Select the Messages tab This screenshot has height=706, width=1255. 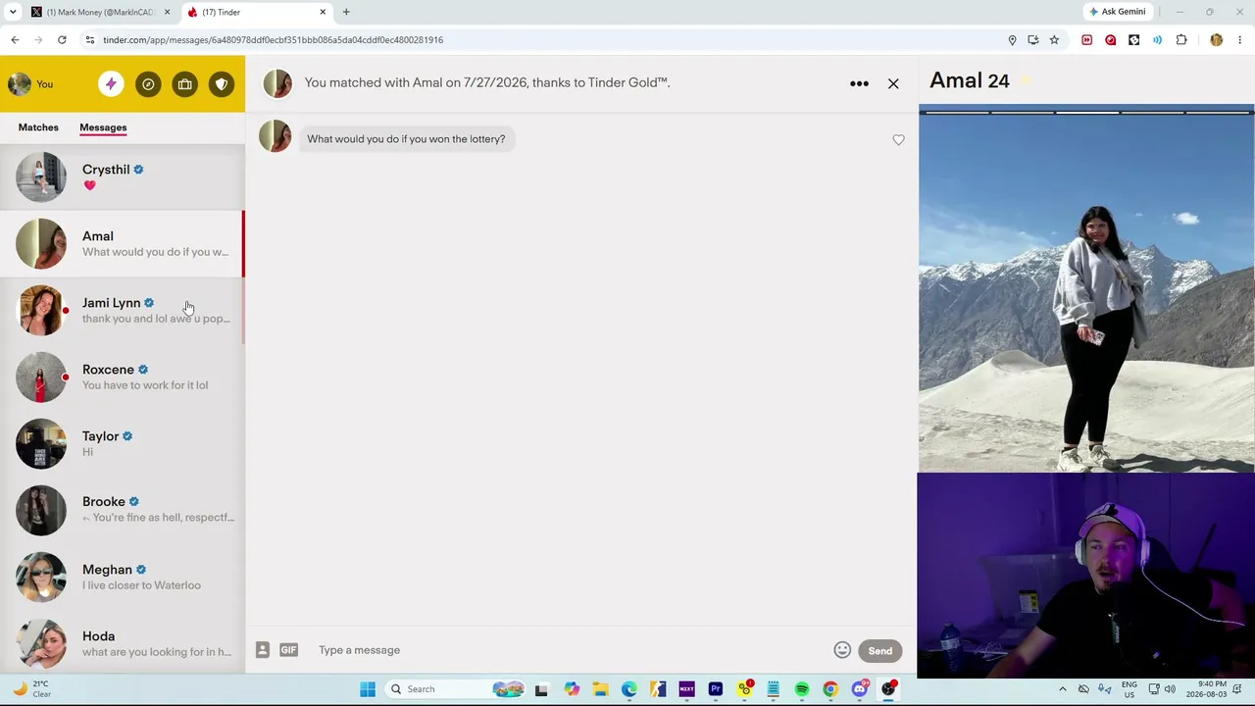[x=103, y=127]
